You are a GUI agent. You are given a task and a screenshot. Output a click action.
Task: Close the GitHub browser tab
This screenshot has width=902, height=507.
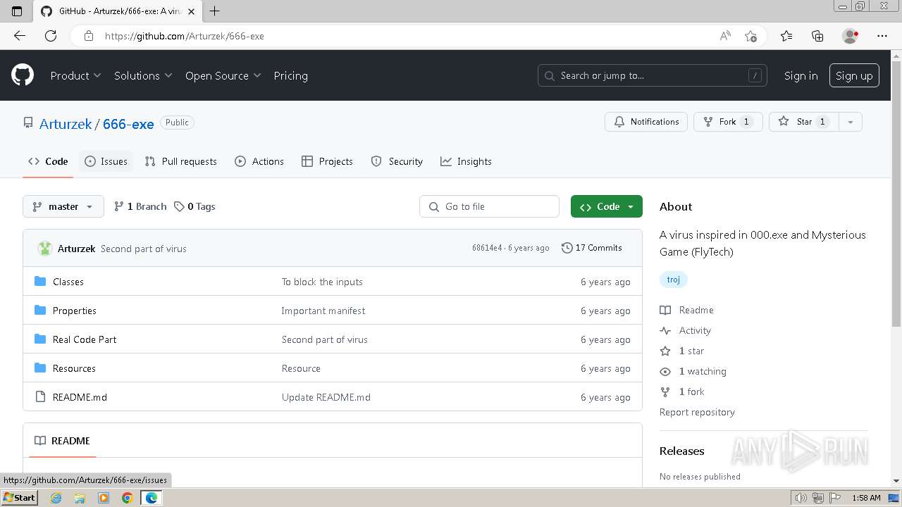(x=191, y=11)
